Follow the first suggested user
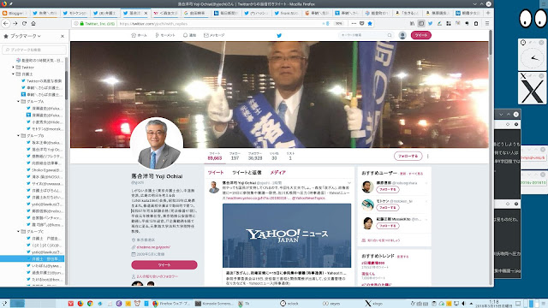 tap(388, 189)
